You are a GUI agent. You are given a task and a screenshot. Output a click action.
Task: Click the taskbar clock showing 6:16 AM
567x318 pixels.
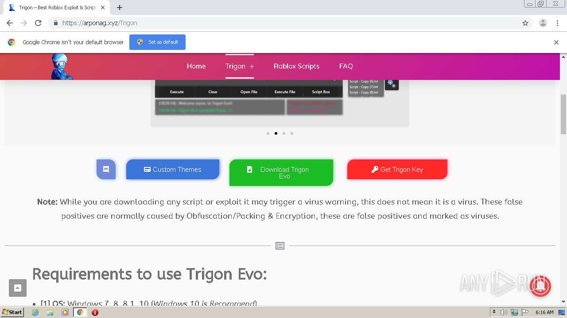coord(544,312)
